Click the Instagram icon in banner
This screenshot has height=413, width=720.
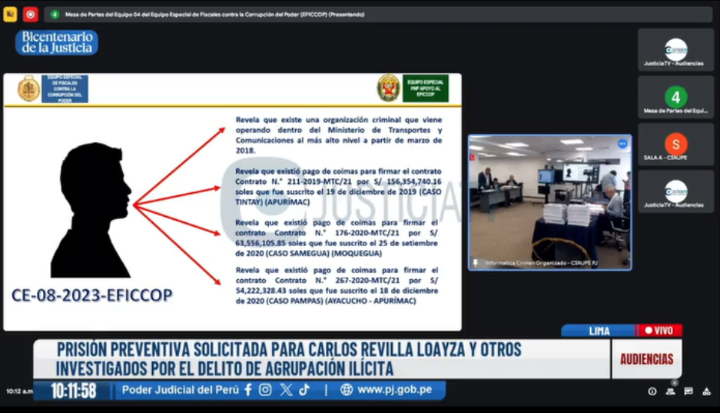266,390
